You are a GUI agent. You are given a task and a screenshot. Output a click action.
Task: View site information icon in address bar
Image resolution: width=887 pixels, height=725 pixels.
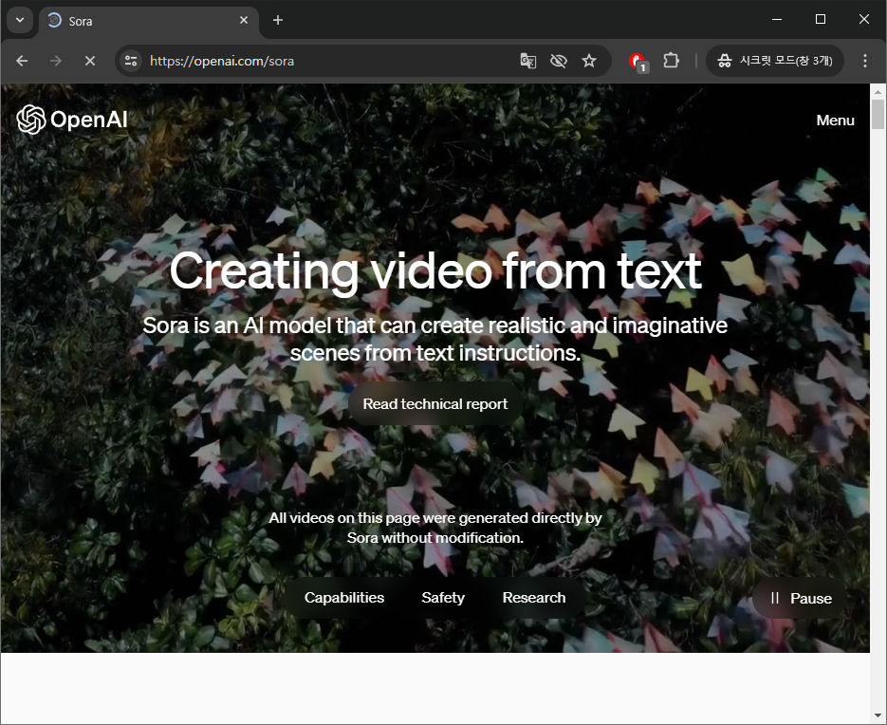click(x=131, y=61)
